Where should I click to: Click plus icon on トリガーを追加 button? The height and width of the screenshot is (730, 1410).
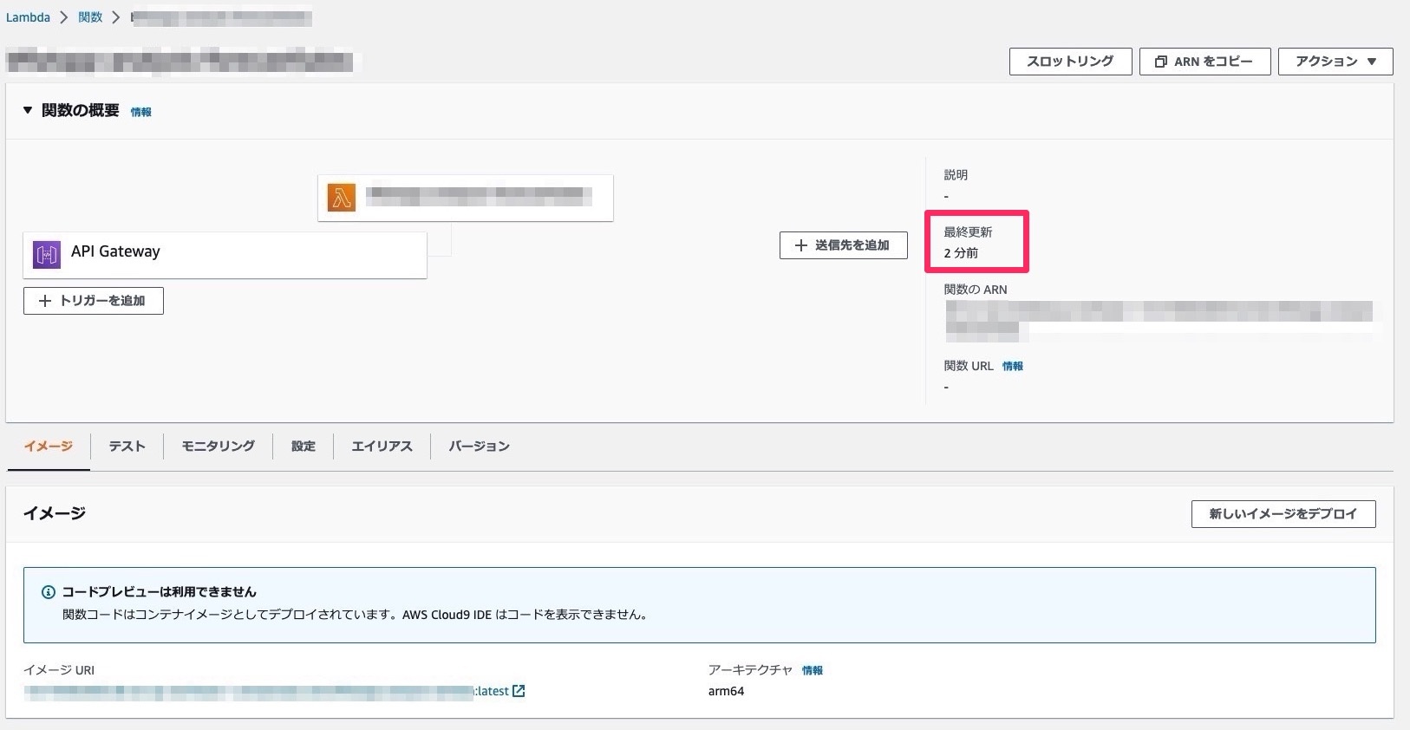[45, 301]
